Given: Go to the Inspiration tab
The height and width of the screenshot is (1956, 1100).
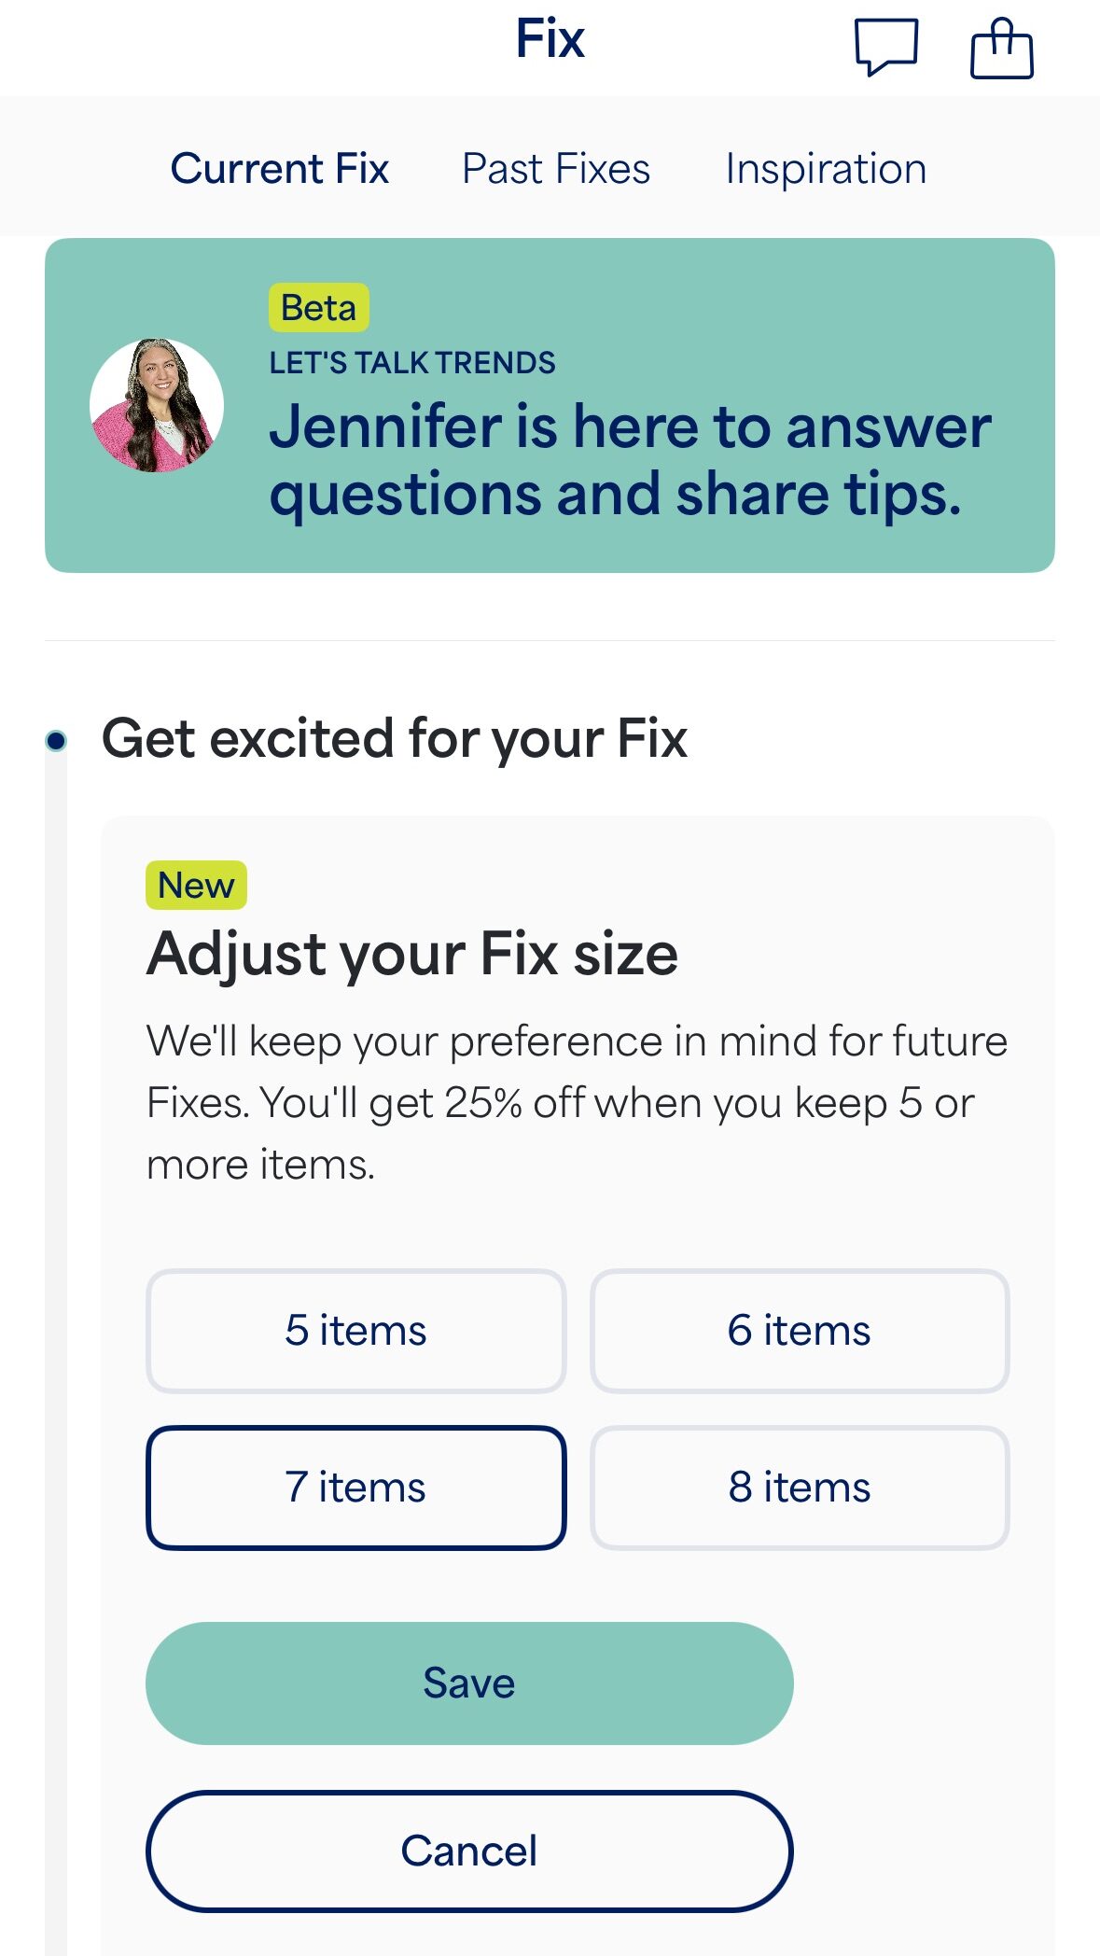Looking at the screenshot, I should point(826,169).
